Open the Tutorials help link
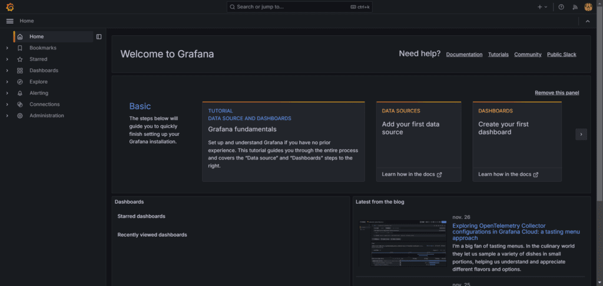This screenshot has height=286, width=603. pyautogui.click(x=498, y=55)
